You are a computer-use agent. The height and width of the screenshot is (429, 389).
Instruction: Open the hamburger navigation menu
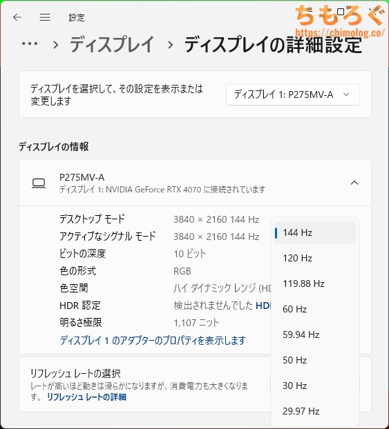point(45,17)
